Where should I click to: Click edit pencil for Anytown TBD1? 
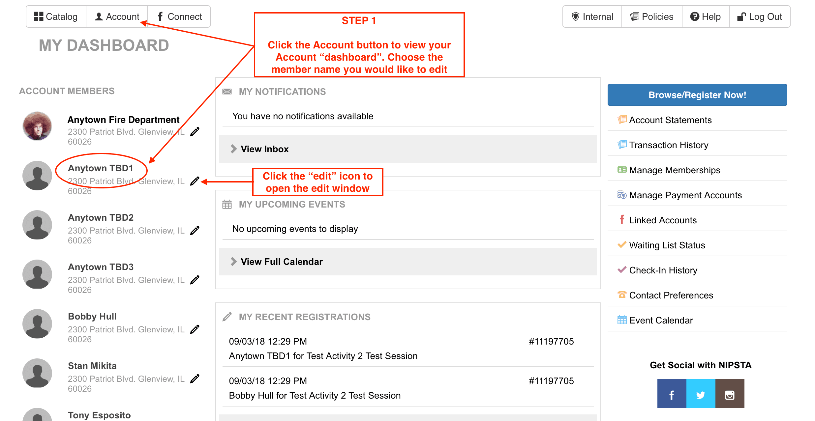pyautogui.click(x=195, y=181)
